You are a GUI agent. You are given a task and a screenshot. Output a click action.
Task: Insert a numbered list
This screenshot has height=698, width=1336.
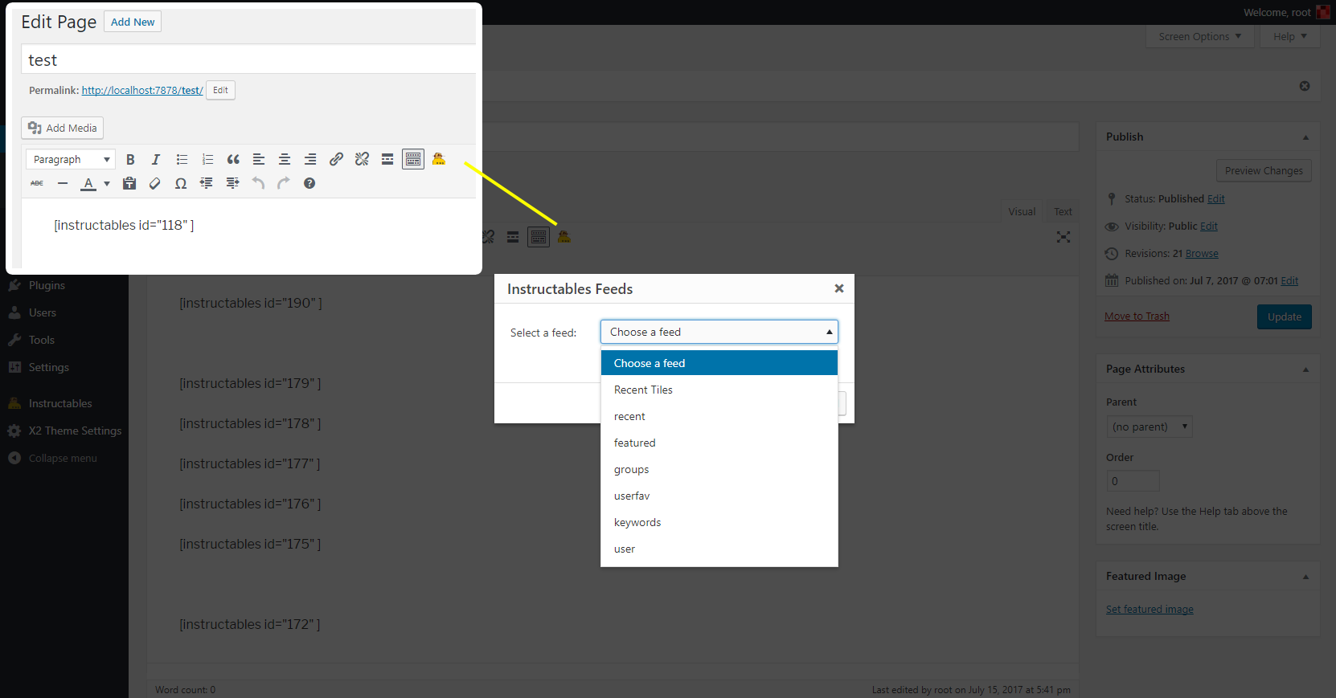pyautogui.click(x=207, y=159)
